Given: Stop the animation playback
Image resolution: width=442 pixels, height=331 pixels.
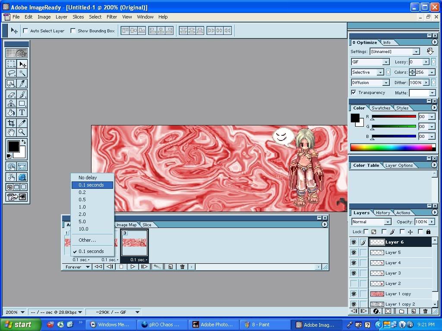Looking at the screenshot, I should pyautogui.click(x=121, y=266).
